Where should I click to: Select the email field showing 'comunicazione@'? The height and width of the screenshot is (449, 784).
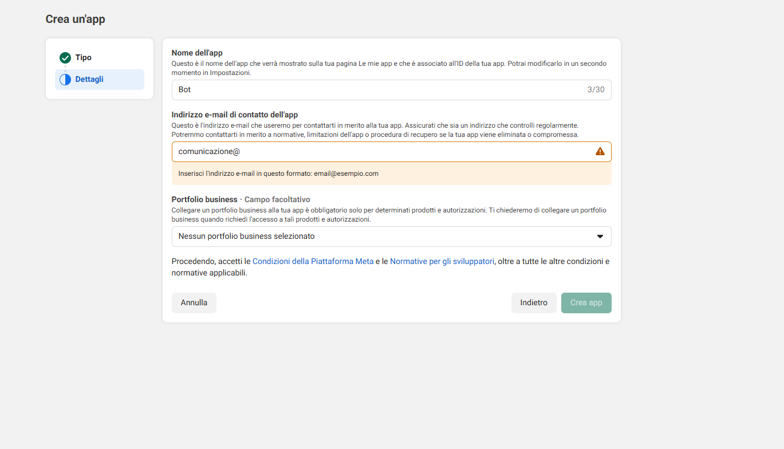(x=344, y=151)
